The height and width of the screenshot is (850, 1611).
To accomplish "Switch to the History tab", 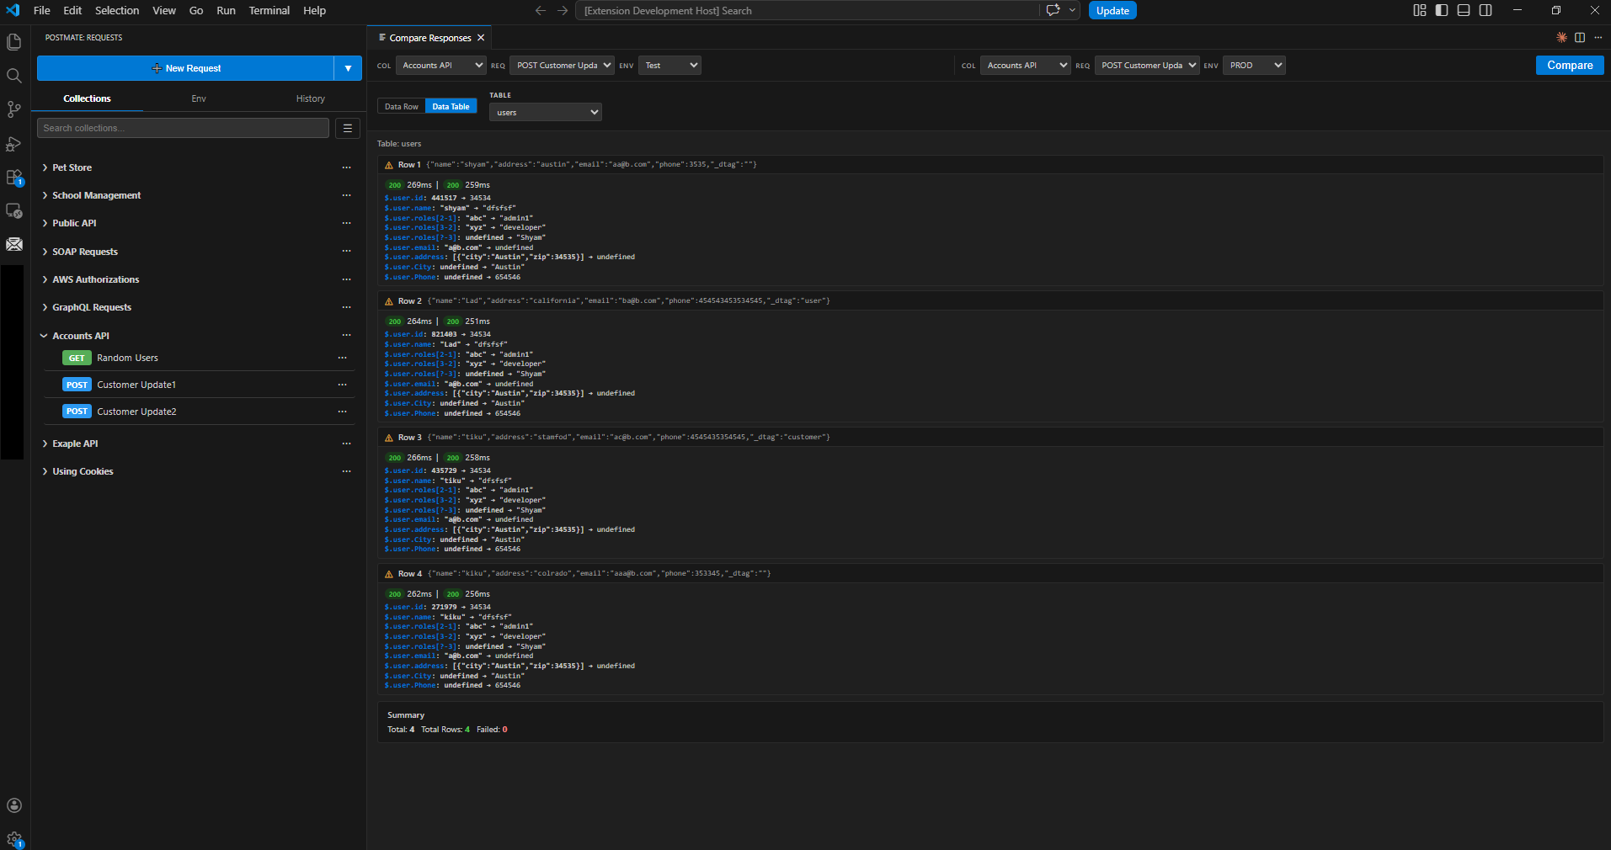I will point(310,98).
